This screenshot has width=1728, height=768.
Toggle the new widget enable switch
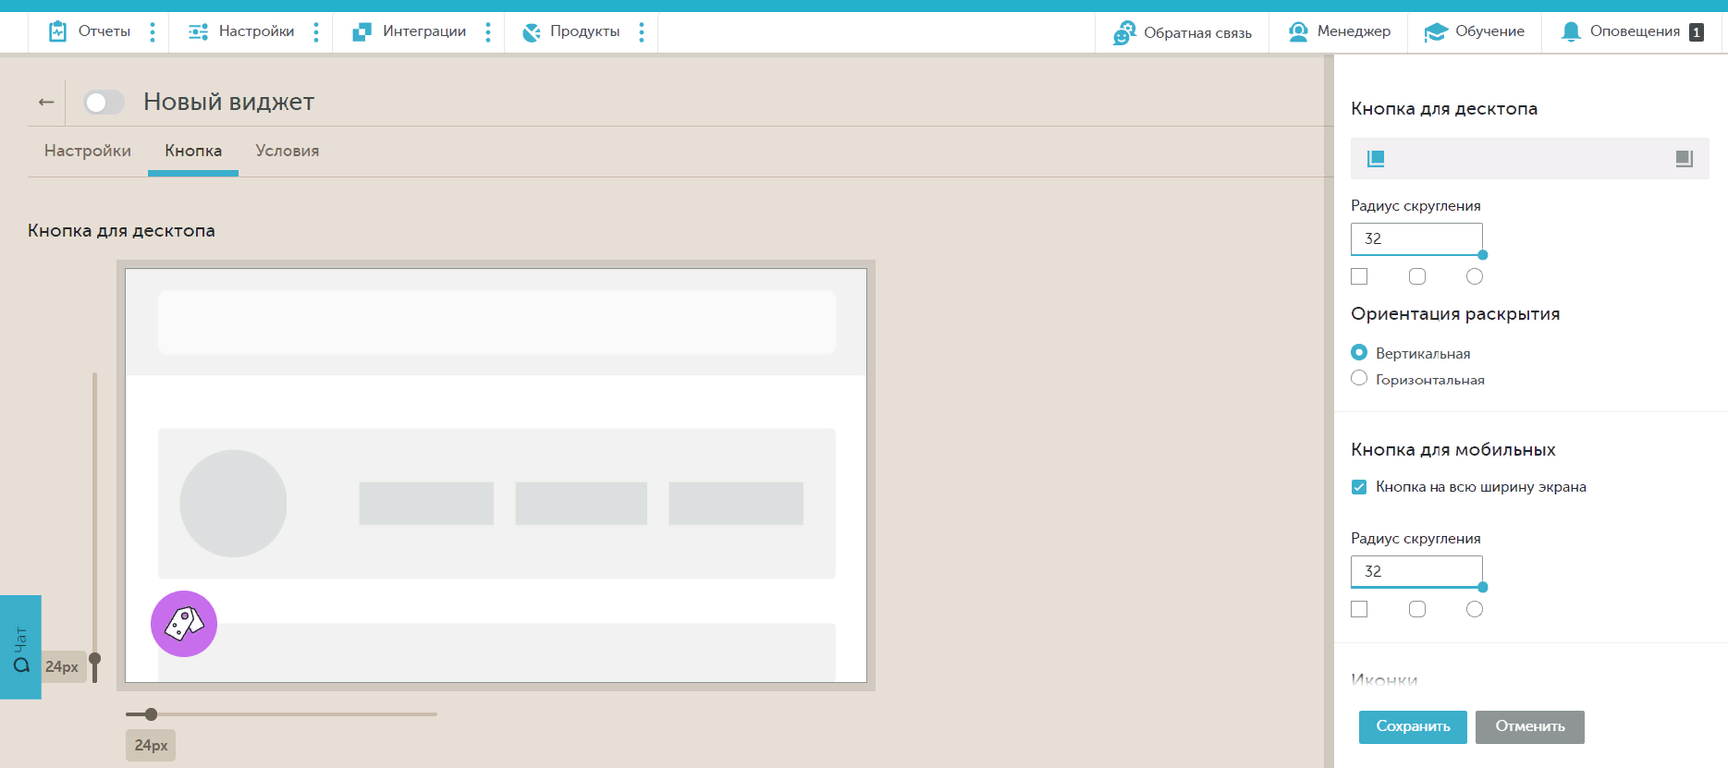(104, 103)
